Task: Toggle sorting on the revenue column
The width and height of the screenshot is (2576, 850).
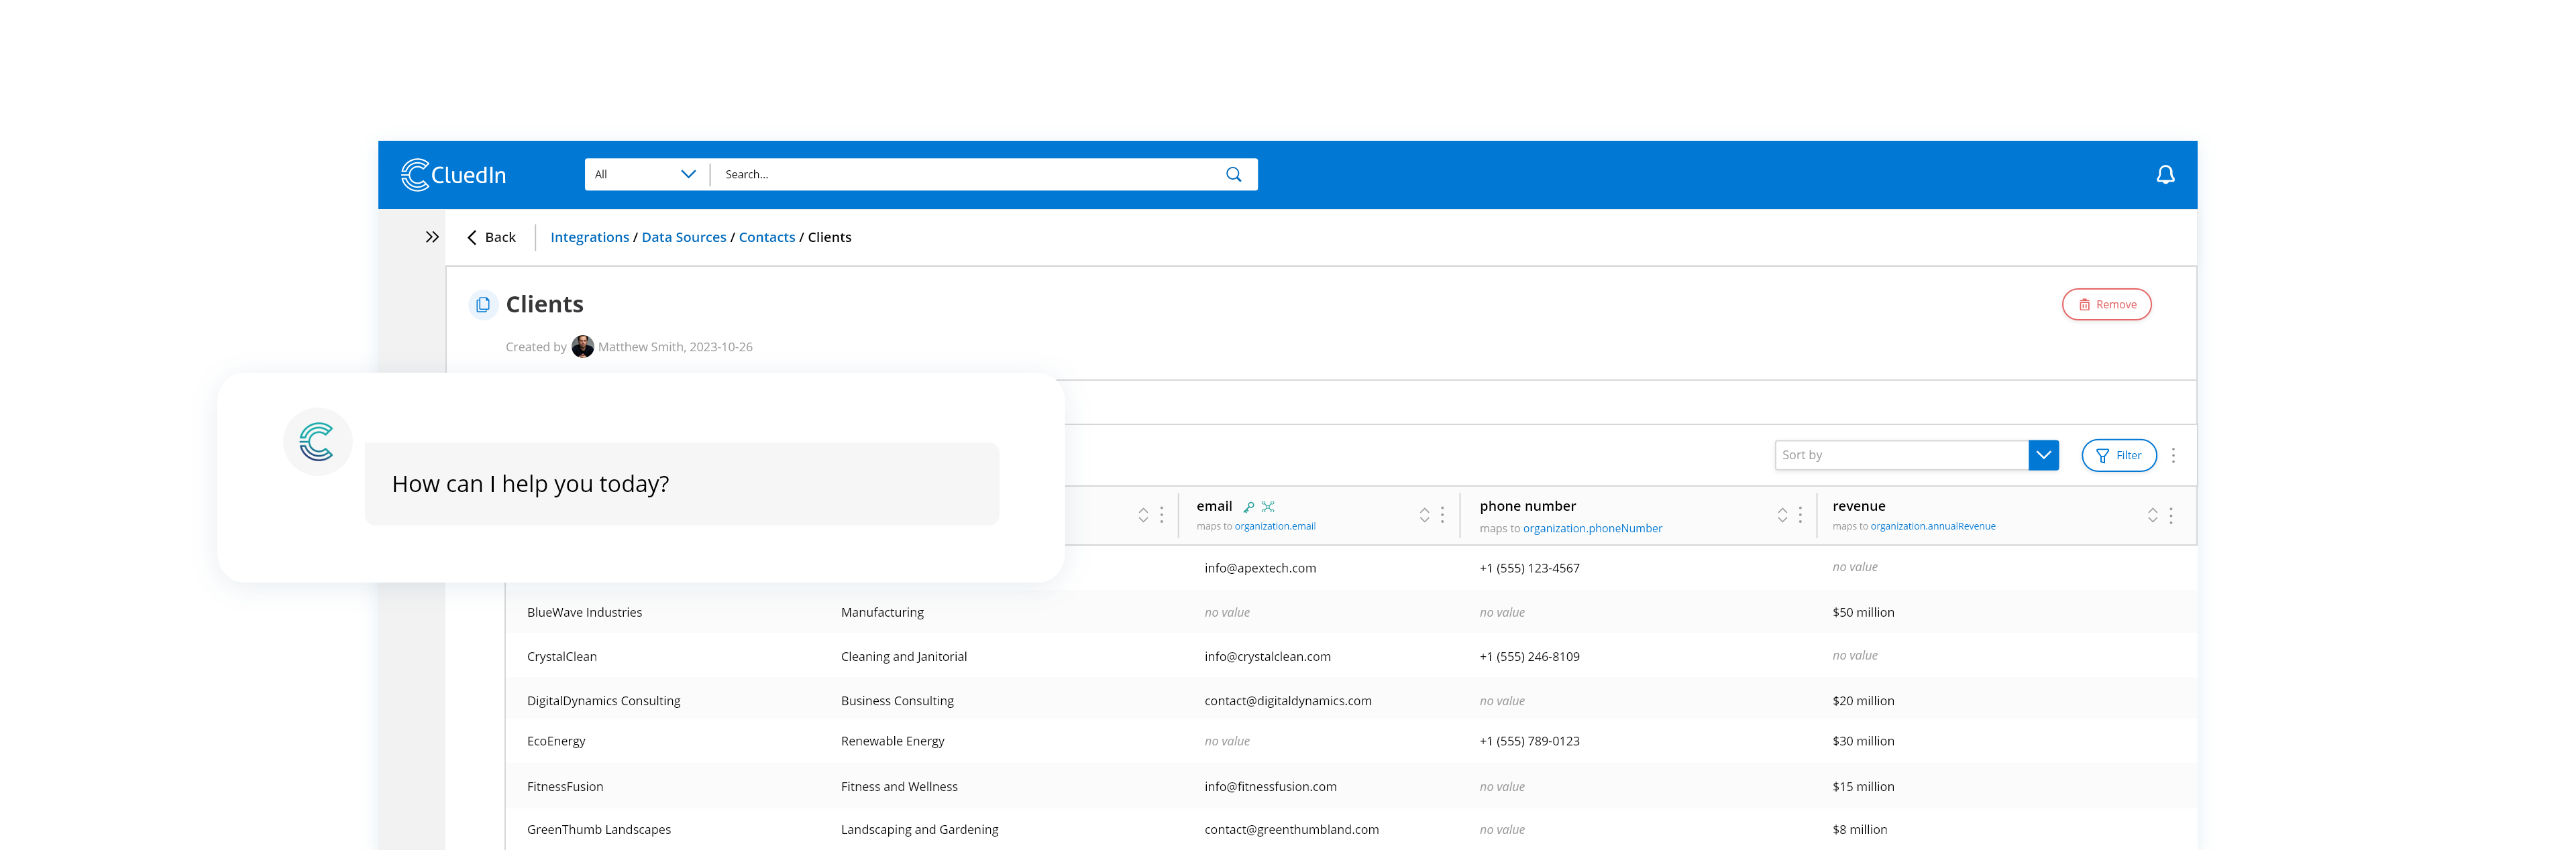Action: (x=2152, y=515)
